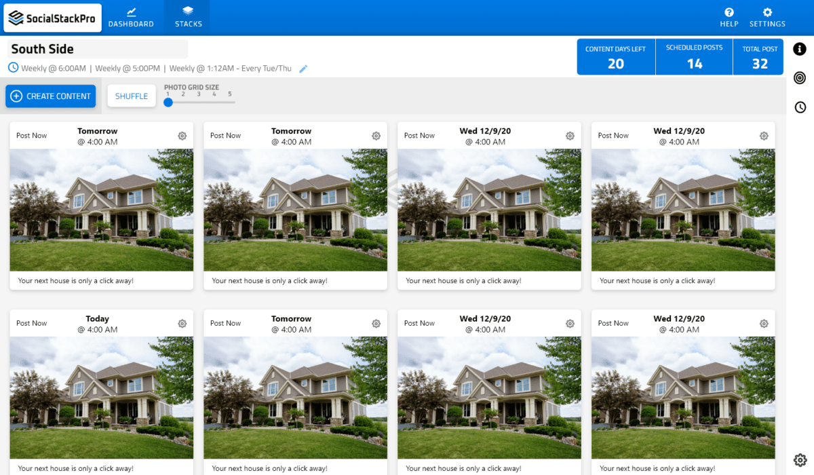The image size is (814, 475).
Task: Open the info icon in right sidebar
Action: pyautogui.click(x=800, y=49)
